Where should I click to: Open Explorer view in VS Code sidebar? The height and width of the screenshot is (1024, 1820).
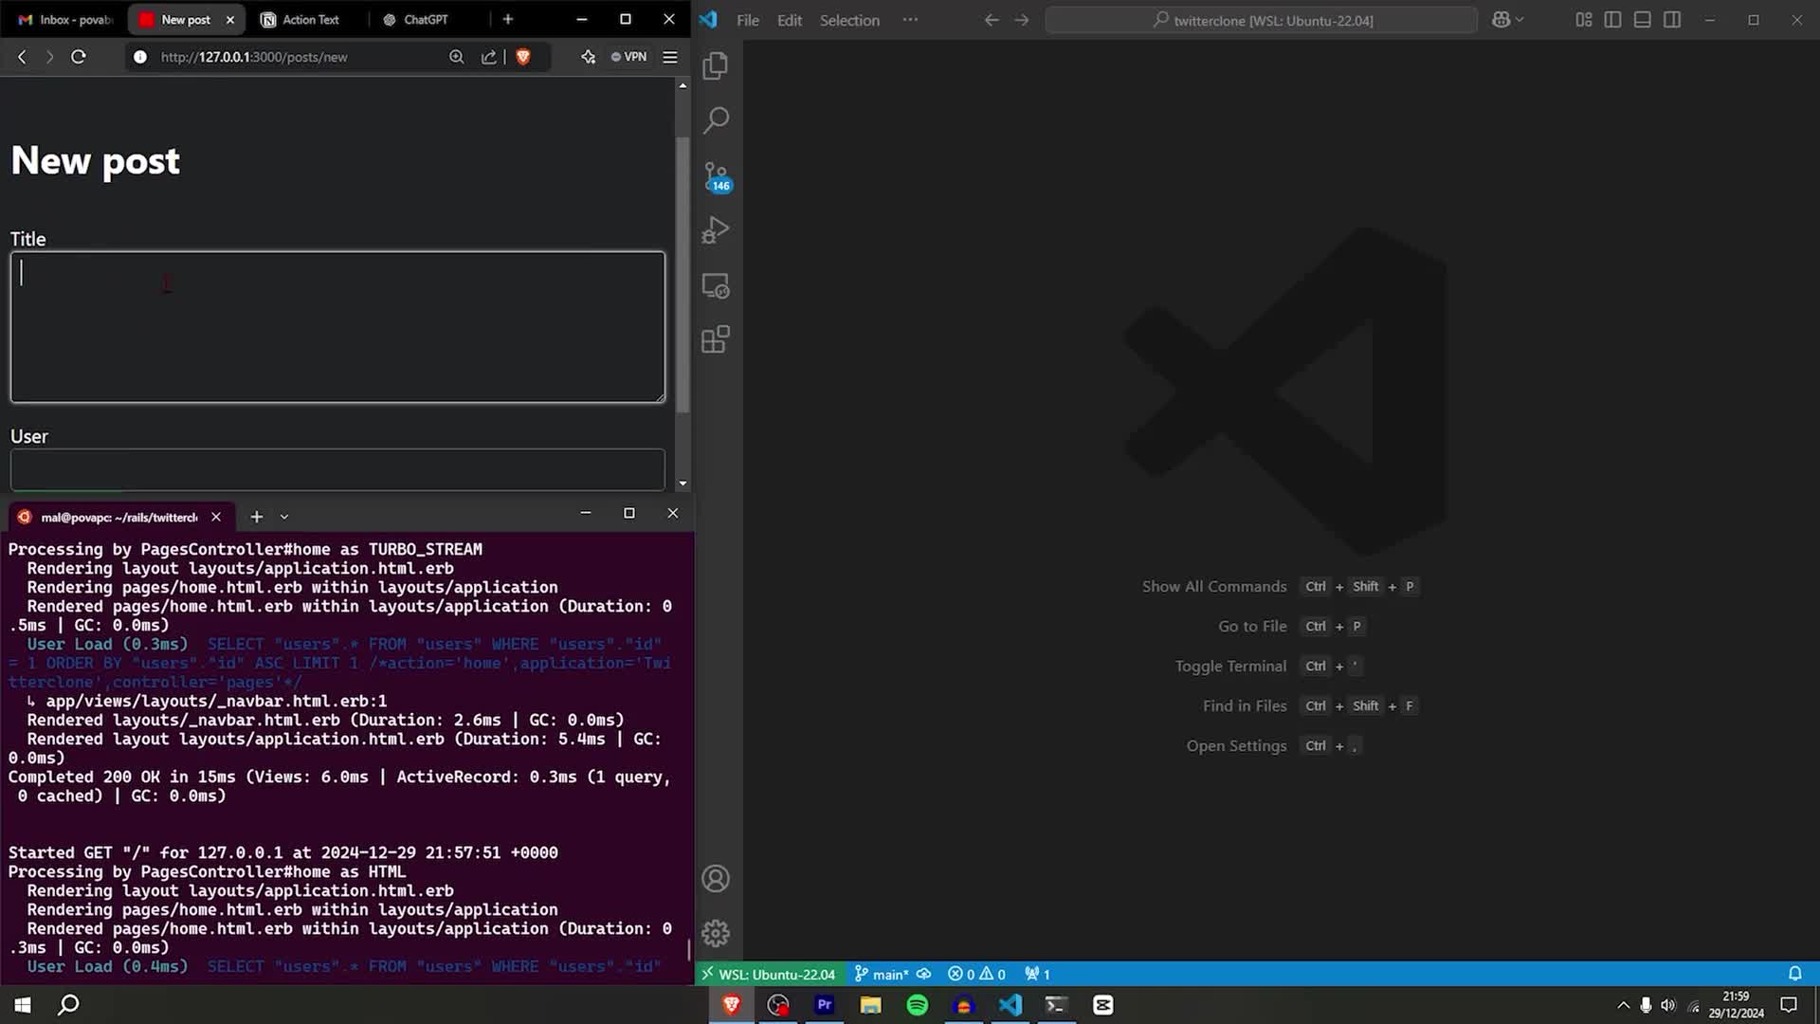(716, 65)
